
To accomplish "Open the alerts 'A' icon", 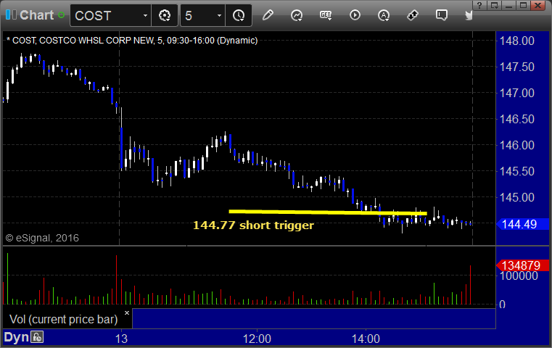I will click(384, 15).
